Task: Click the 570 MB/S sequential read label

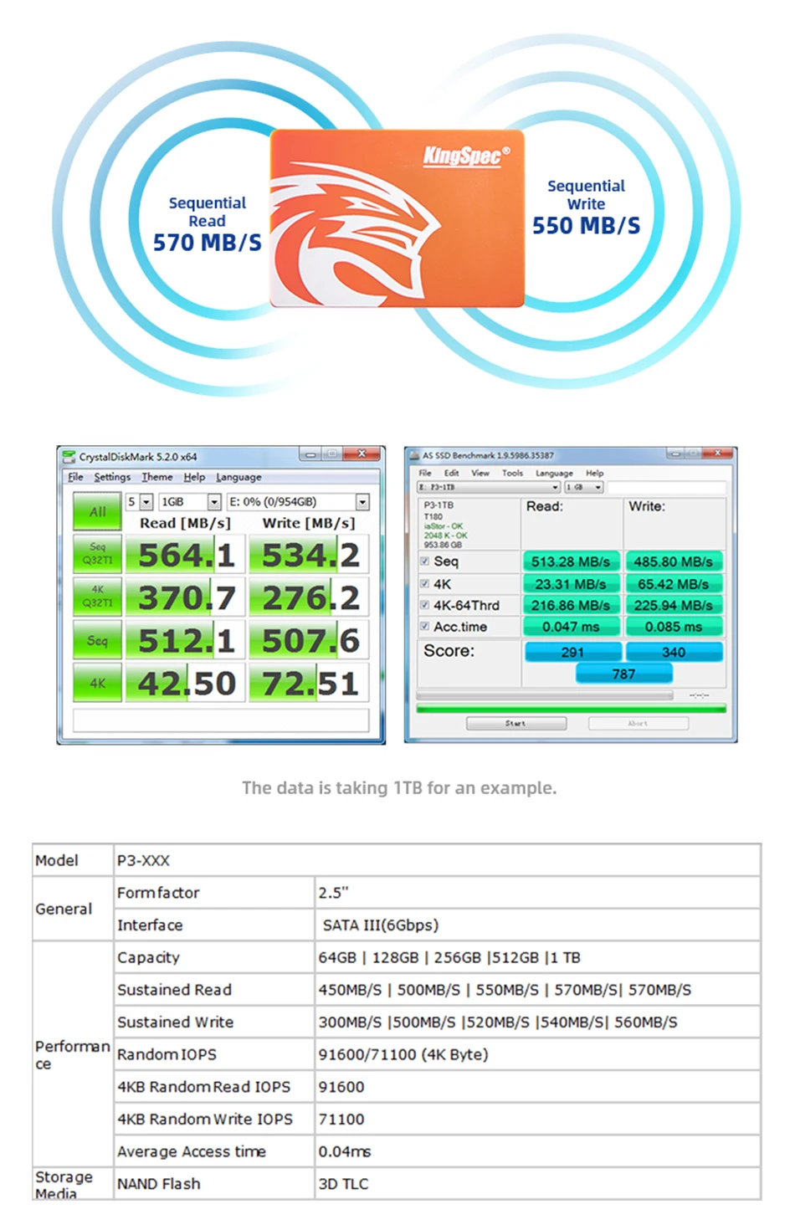Action: (207, 243)
